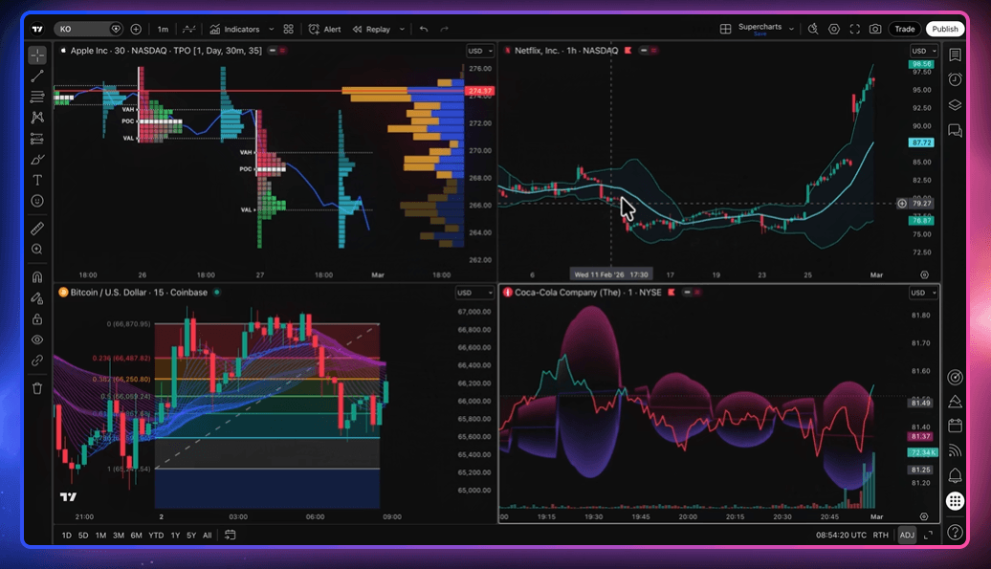Delete drawings with trash icon

point(37,388)
